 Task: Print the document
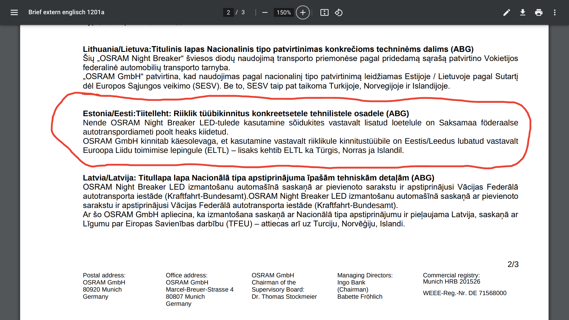click(x=538, y=12)
